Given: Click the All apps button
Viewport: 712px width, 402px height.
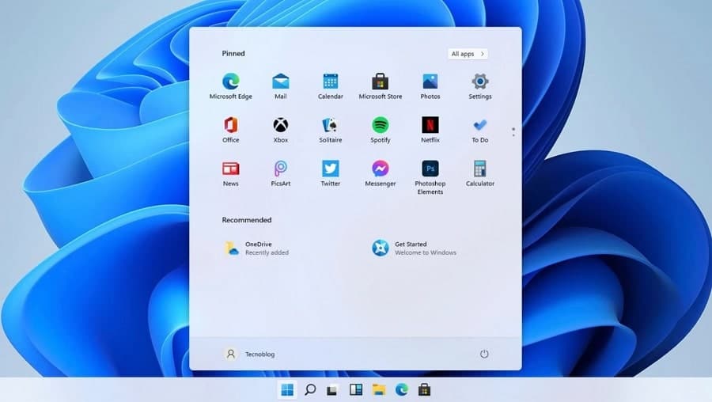Looking at the screenshot, I should tap(468, 54).
